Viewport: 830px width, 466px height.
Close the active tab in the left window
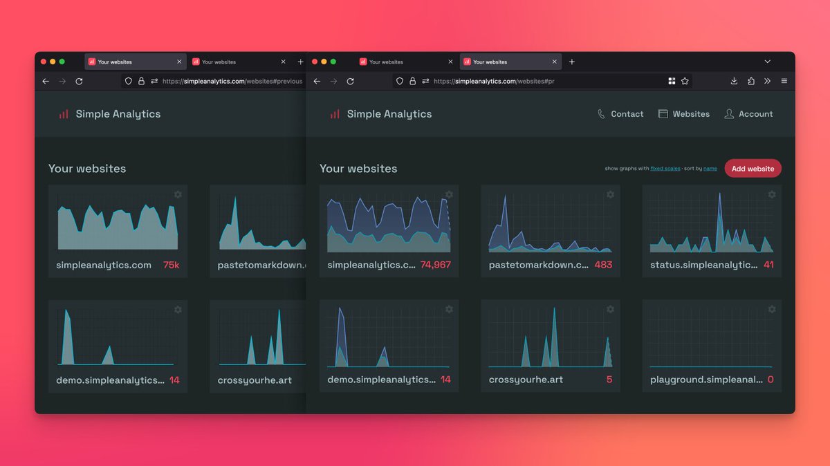click(179, 62)
